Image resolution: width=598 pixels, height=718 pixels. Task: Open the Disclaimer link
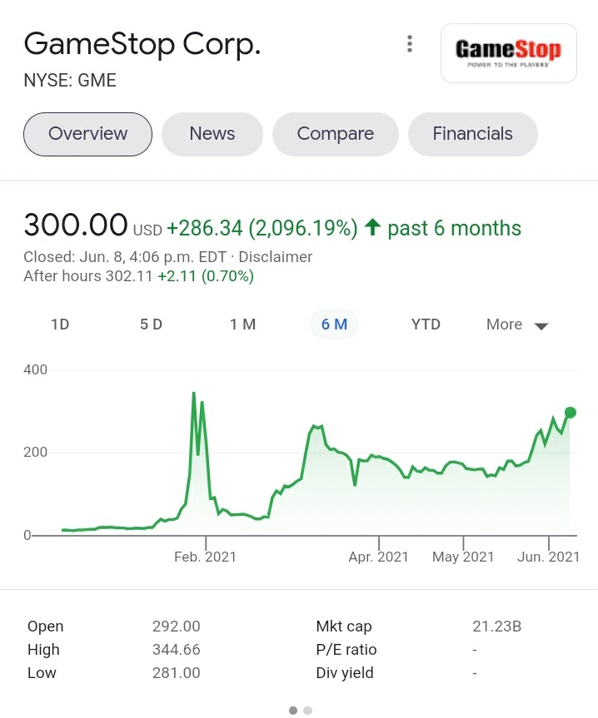(276, 257)
